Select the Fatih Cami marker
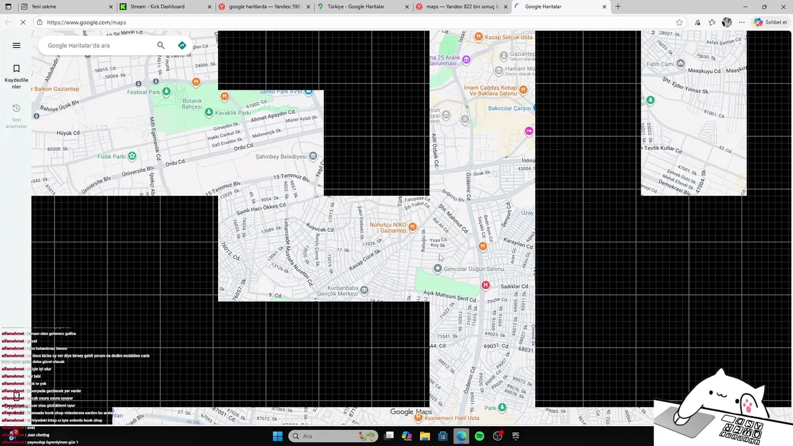This screenshot has height=446, width=793. point(681,63)
